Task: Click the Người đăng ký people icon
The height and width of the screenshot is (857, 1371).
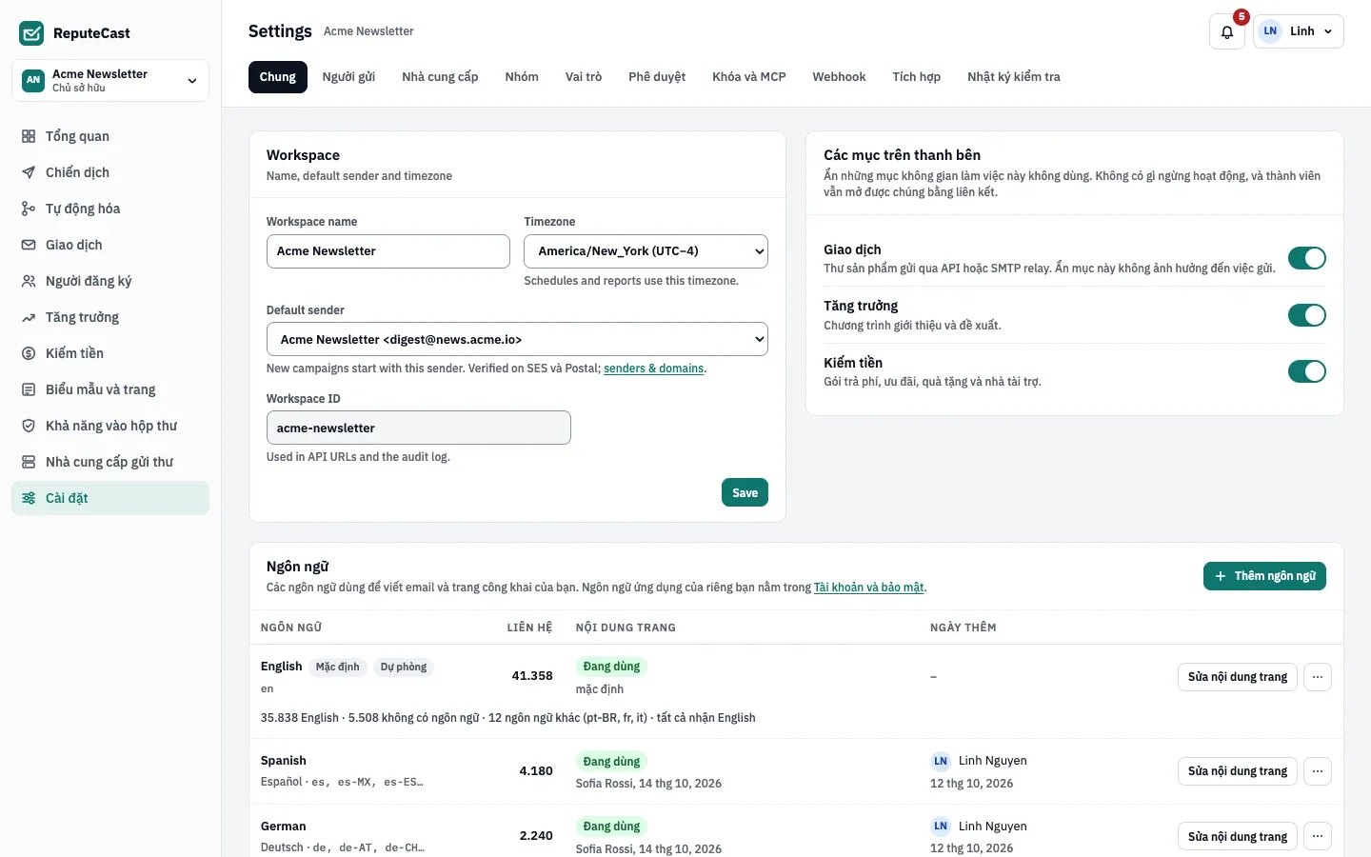Action: (29, 281)
